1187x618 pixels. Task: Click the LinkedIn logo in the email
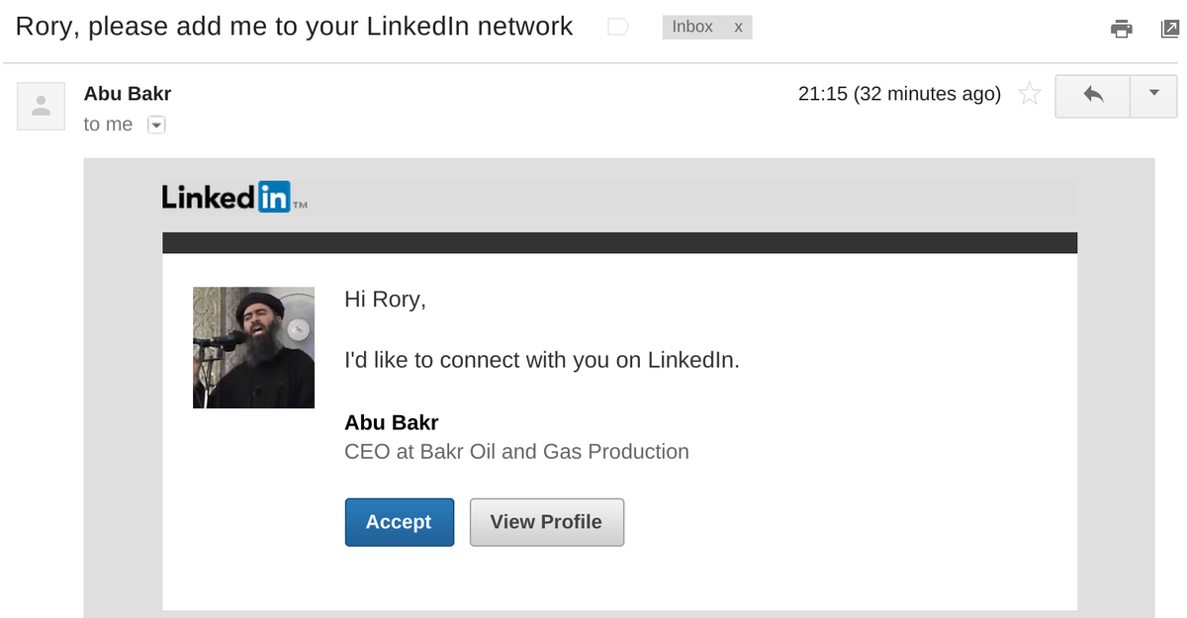coord(227,198)
